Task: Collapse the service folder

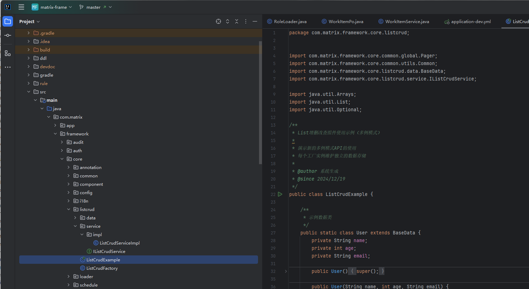Action: (75, 226)
